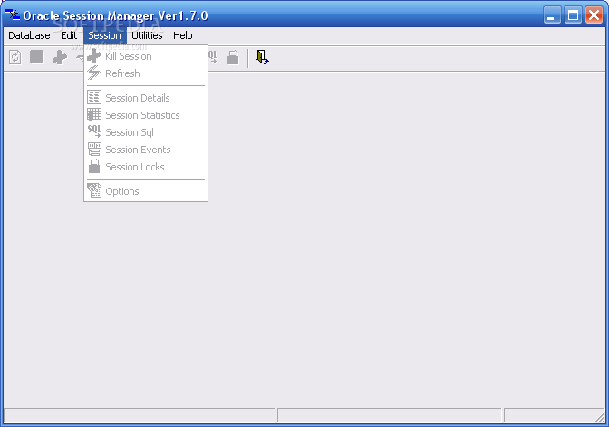The height and width of the screenshot is (427, 609).
Task: Click the grey square stop toolbar icon
Action: coord(37,57)
